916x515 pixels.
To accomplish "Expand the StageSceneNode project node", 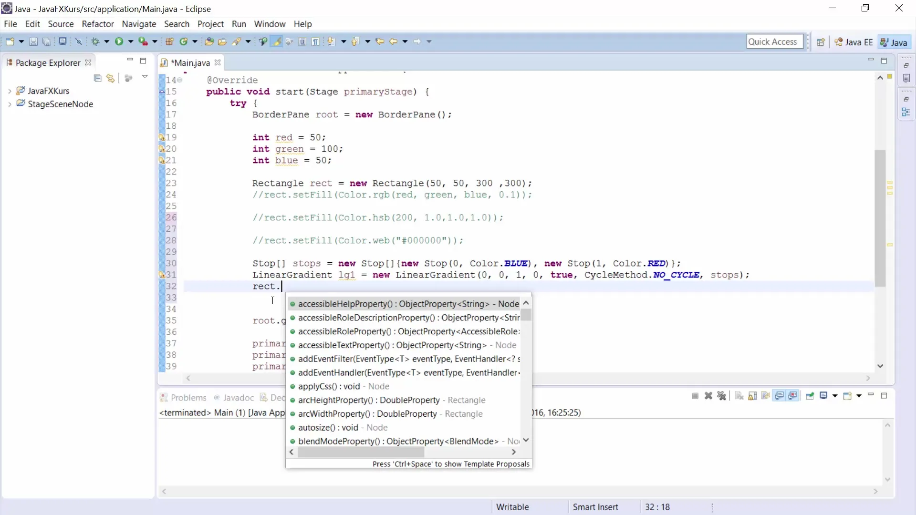I will 10,104.
